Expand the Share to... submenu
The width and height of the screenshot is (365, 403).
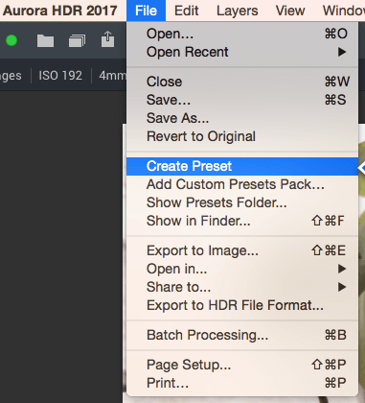[242, 287]
